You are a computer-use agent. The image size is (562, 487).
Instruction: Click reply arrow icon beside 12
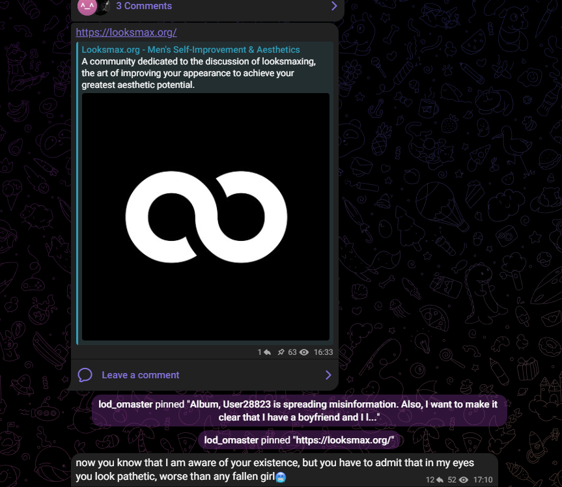[x=440, y=480]
